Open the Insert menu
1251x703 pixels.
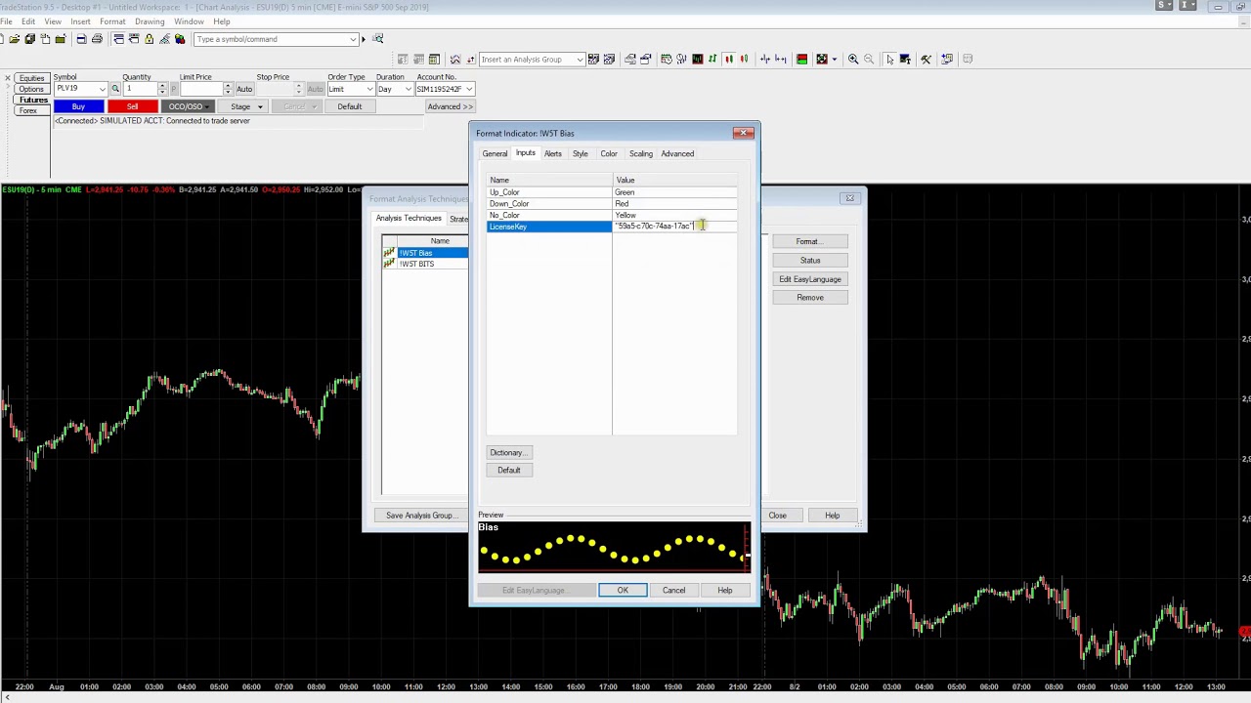point(80,21)
